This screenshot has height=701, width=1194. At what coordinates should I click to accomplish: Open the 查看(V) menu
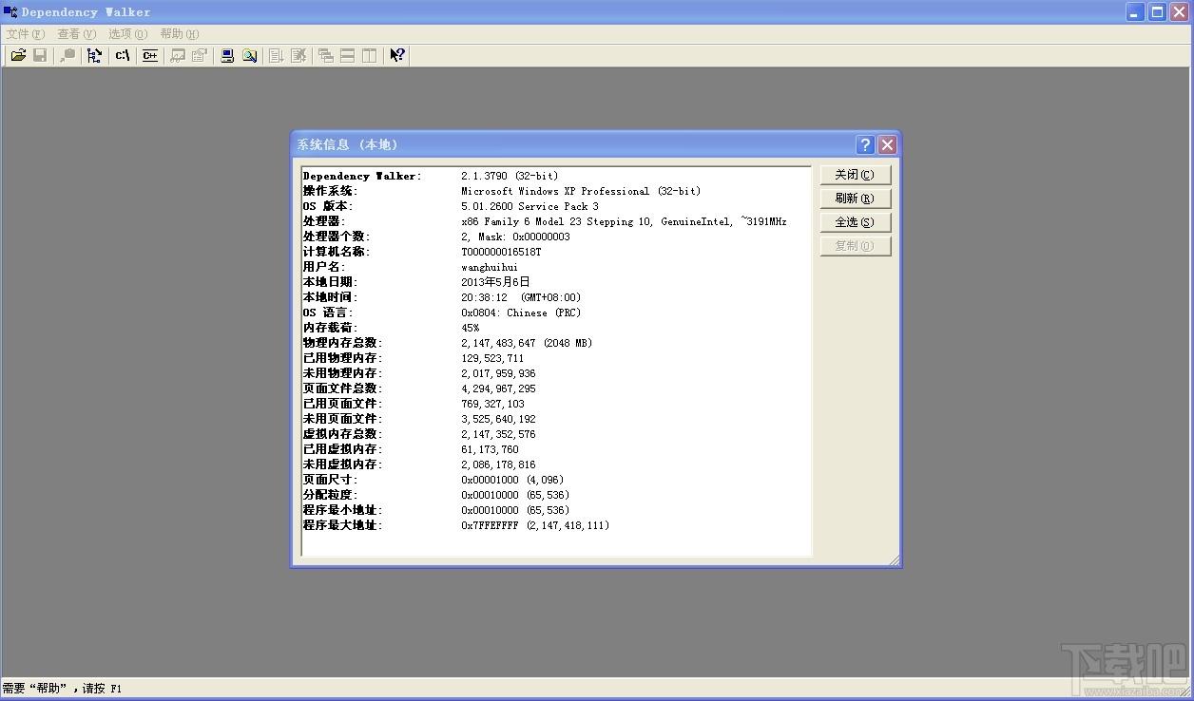click(x=76, y=34)
